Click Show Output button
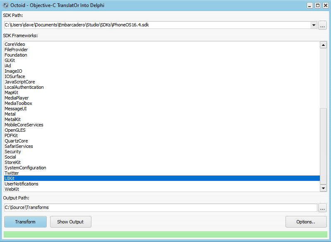This screenshot has width=331, height=242. [70, 222]
